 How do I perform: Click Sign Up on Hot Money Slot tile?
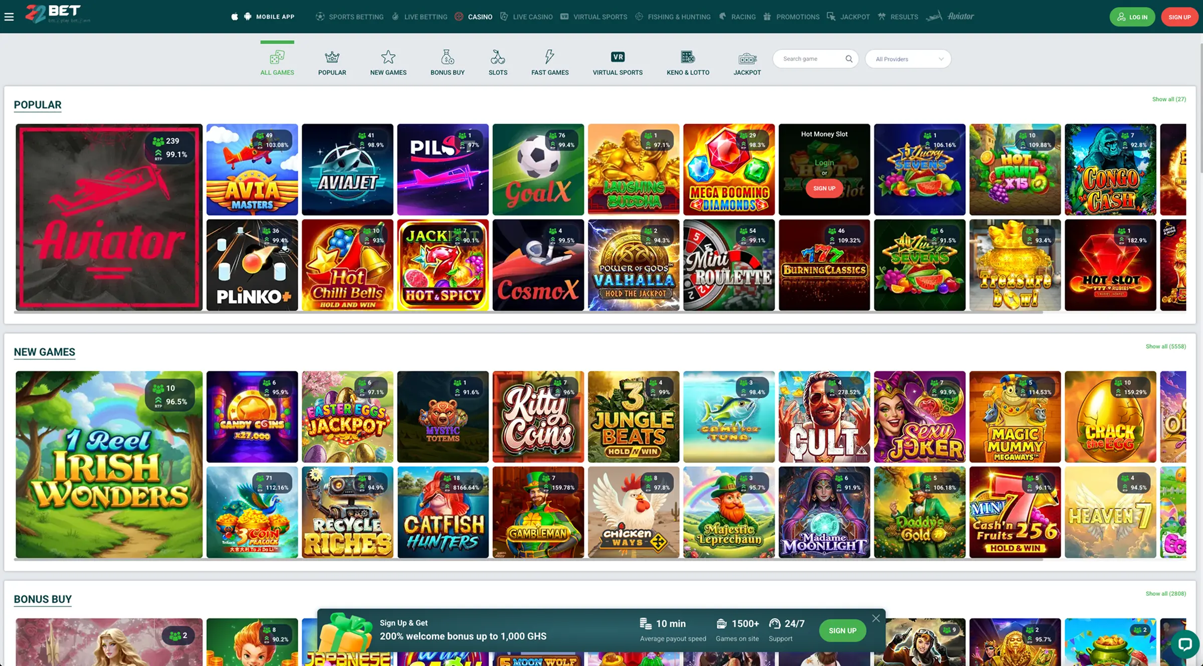pos(824,189)
